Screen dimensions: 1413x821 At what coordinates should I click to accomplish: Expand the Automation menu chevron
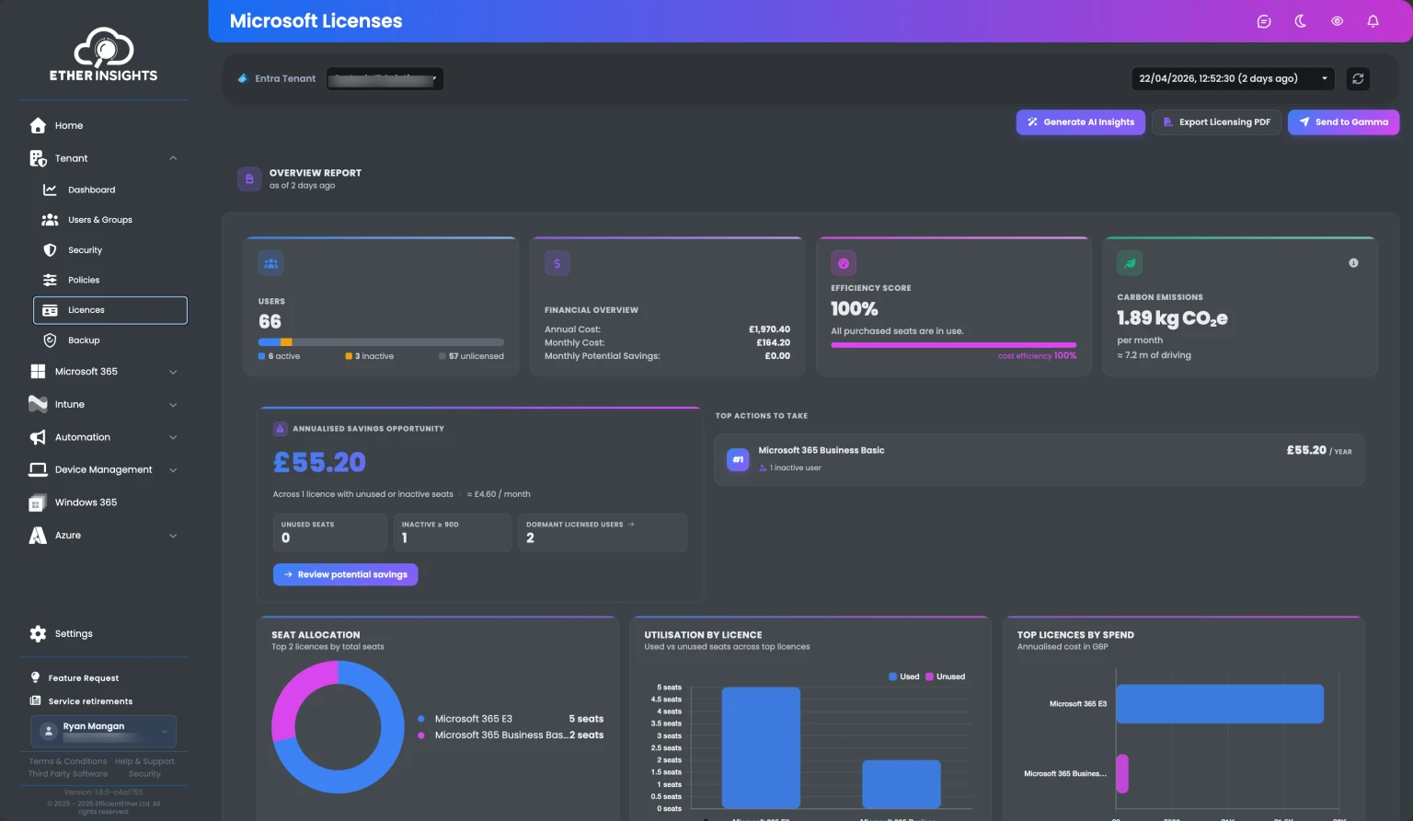[173, 437]
